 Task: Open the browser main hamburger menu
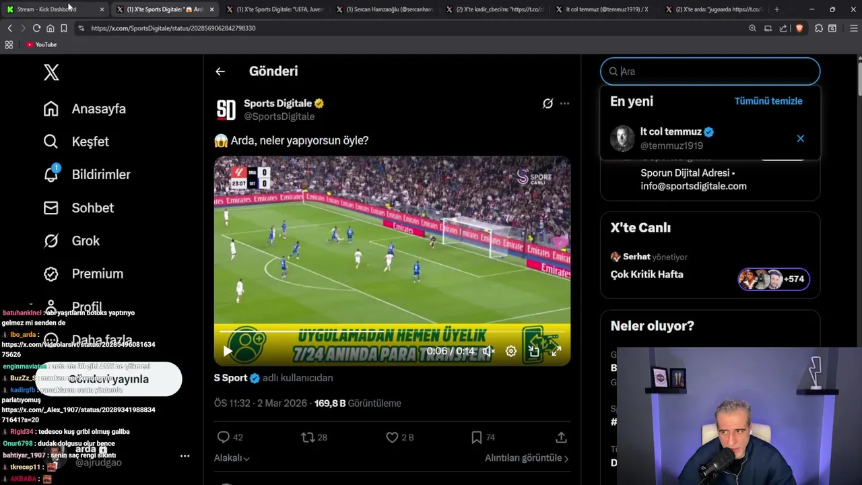click(x=854, y=28)
